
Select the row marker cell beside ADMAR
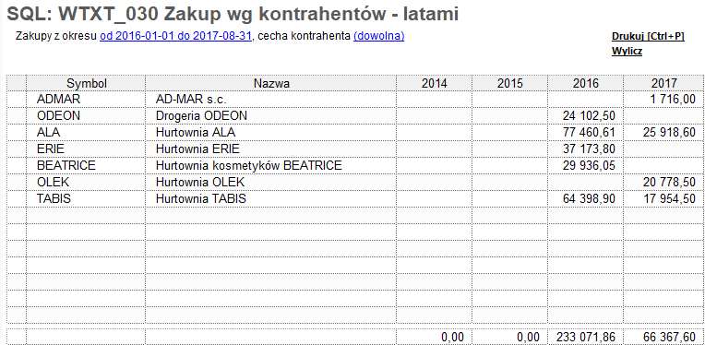point(18,100)
